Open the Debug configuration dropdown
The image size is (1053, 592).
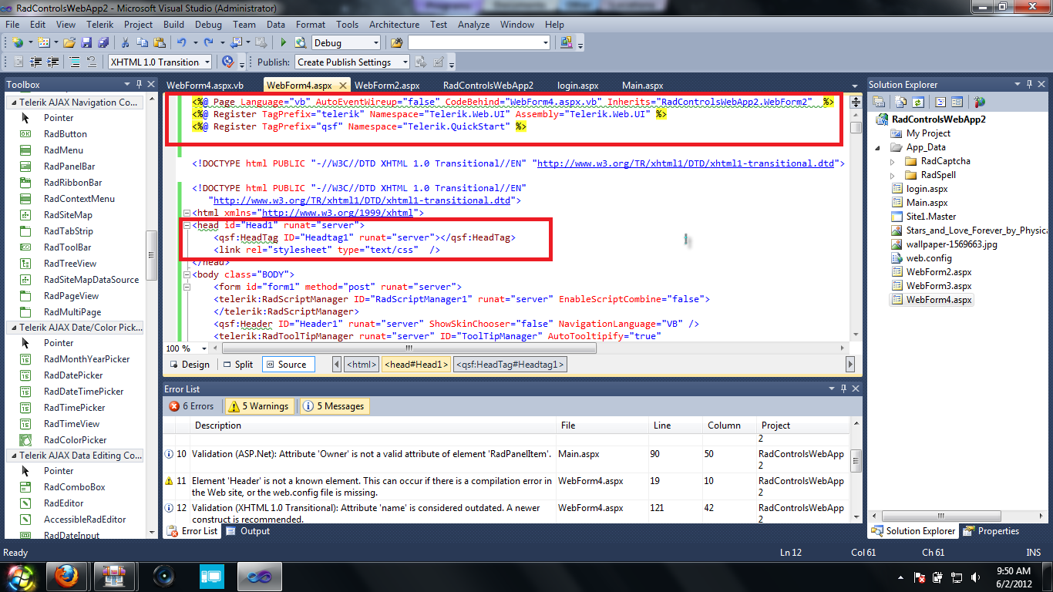coord(375,43)
